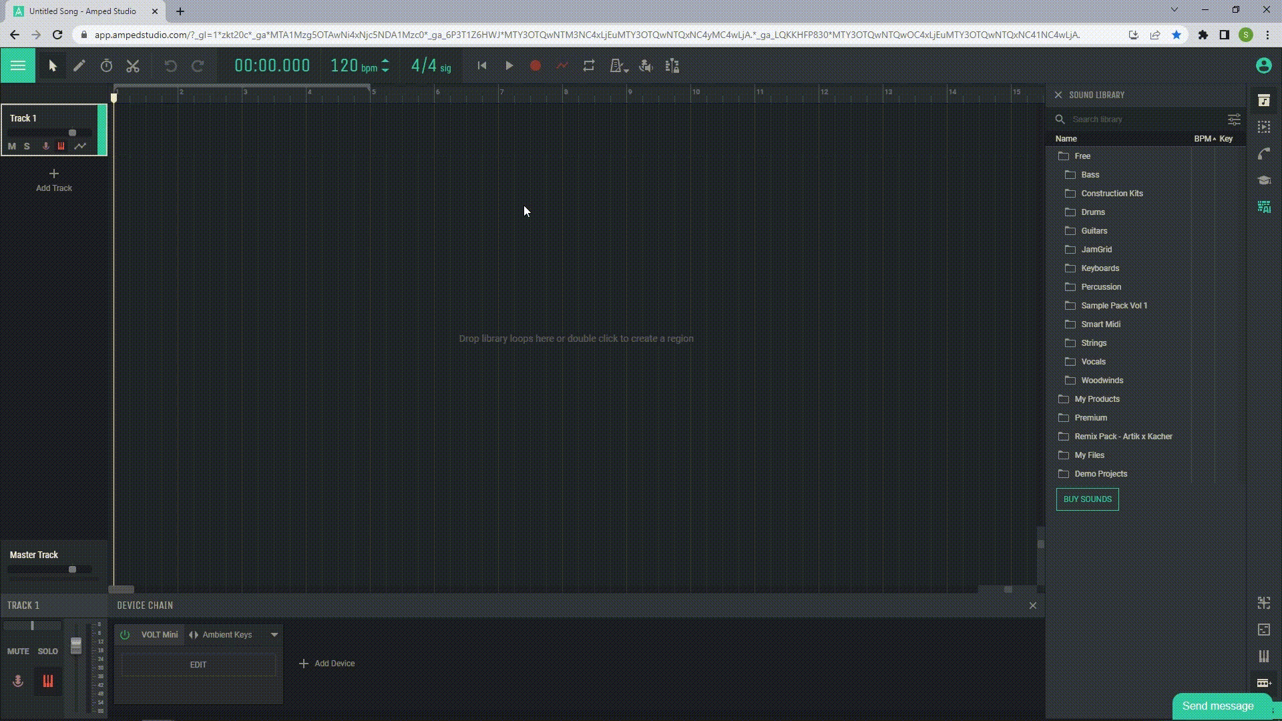The image size is (1282, 721).
Task: Toggle the Loop playback icon
Action: [588, 65]
